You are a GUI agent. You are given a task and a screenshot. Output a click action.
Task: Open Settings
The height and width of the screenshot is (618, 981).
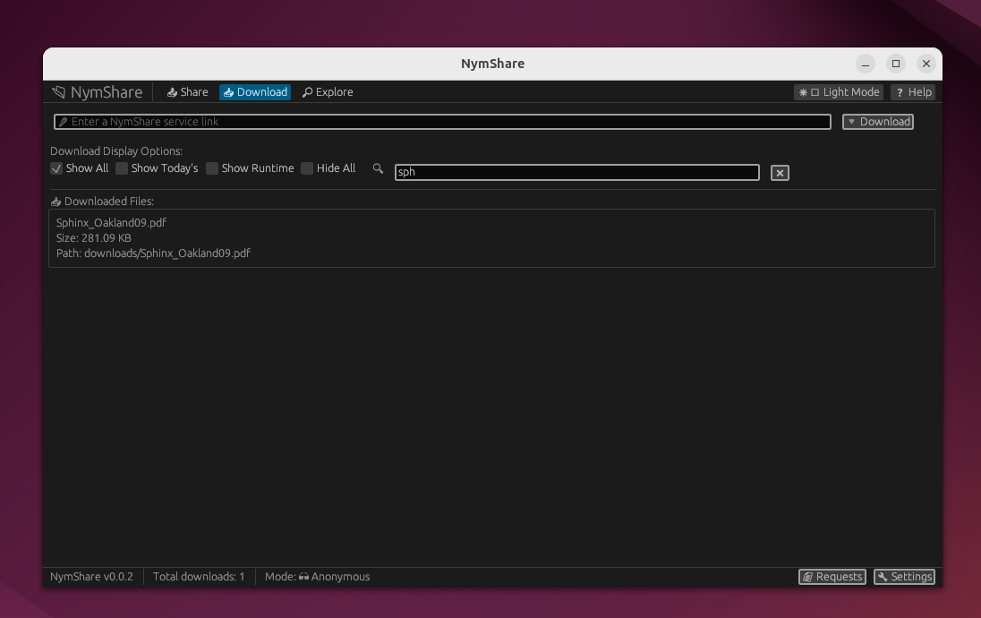click(x=904, y=577)
